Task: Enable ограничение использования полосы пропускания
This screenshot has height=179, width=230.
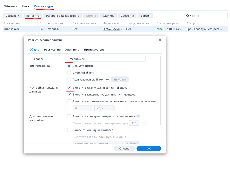Action: tap(69, 101)
